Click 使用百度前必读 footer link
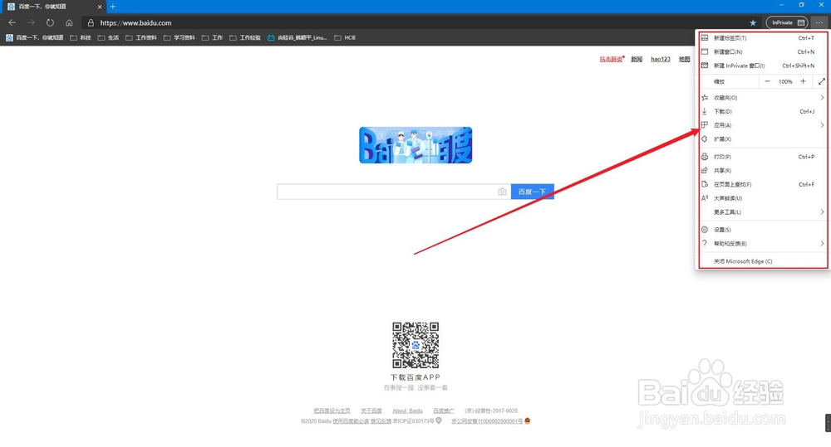The height and width of the screenshot is (447, 831). (351, 421)
